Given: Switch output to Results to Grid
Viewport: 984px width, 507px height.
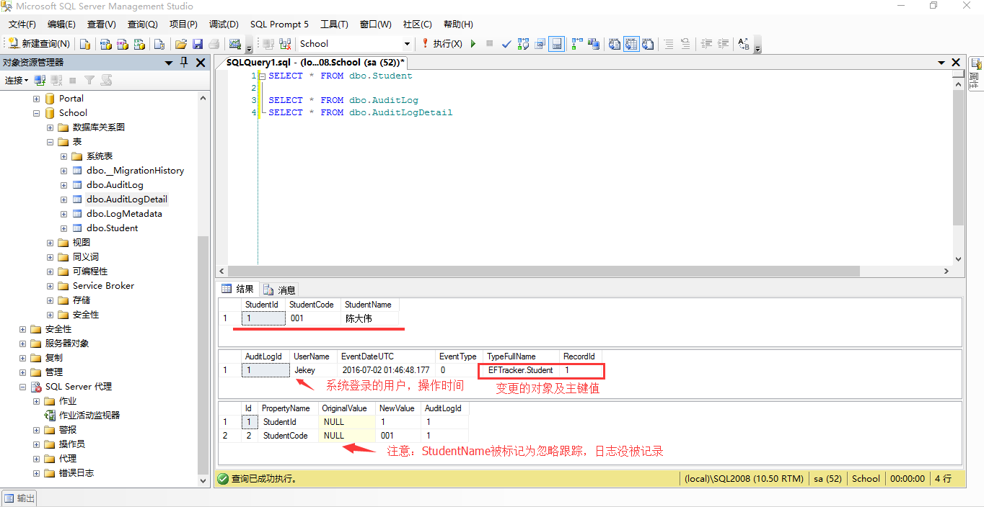Looking at the screenshot, I should 631,44.
